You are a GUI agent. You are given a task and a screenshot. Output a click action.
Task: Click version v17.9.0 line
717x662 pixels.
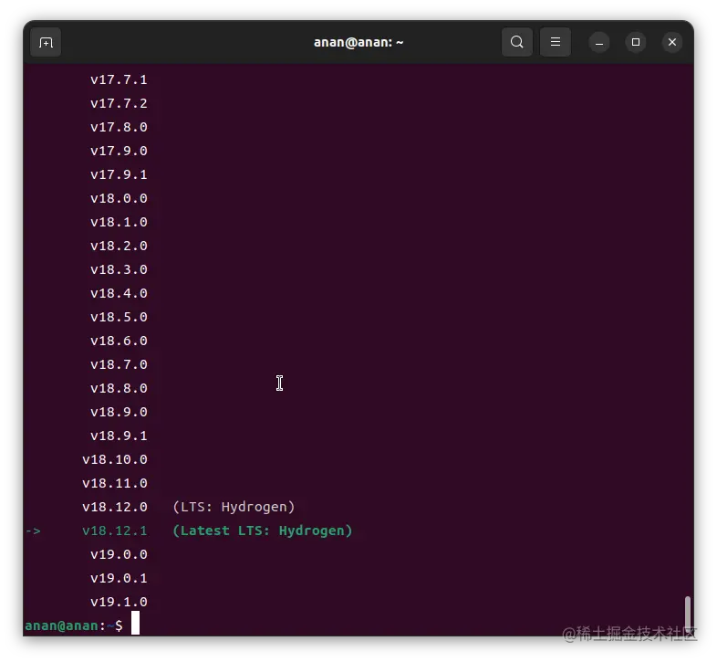click(119, 151)
